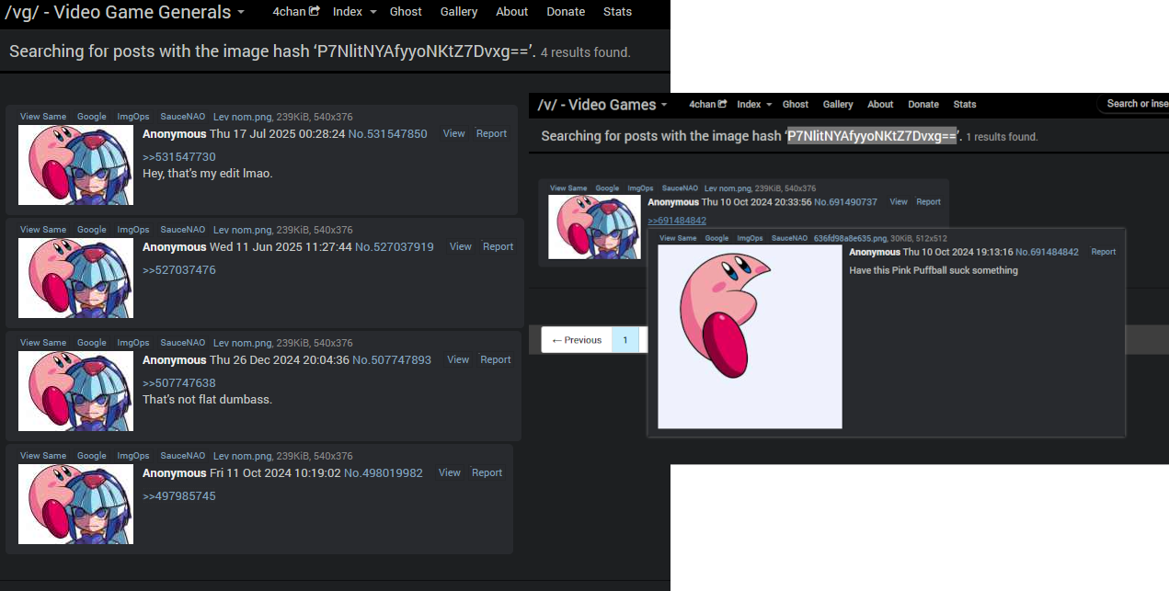
Task: Open Stats page in /vg/ navigation bar
Action: click(617, 12)
